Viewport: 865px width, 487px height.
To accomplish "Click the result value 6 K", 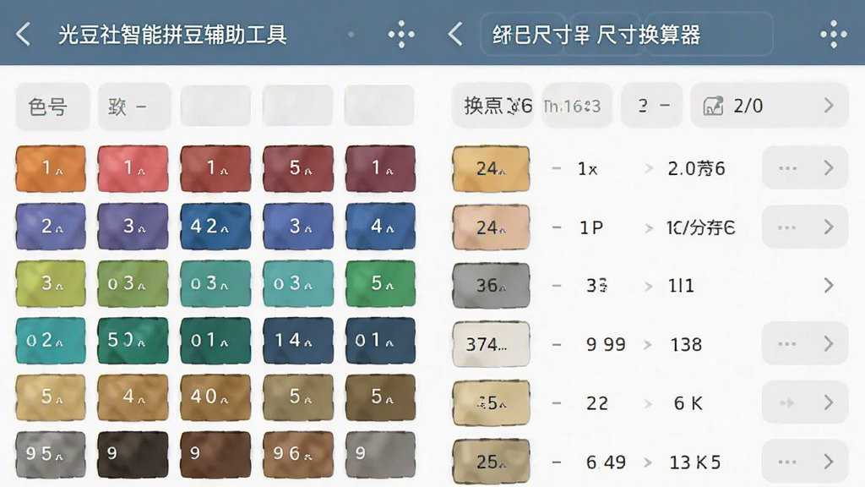I will (688, 403).
